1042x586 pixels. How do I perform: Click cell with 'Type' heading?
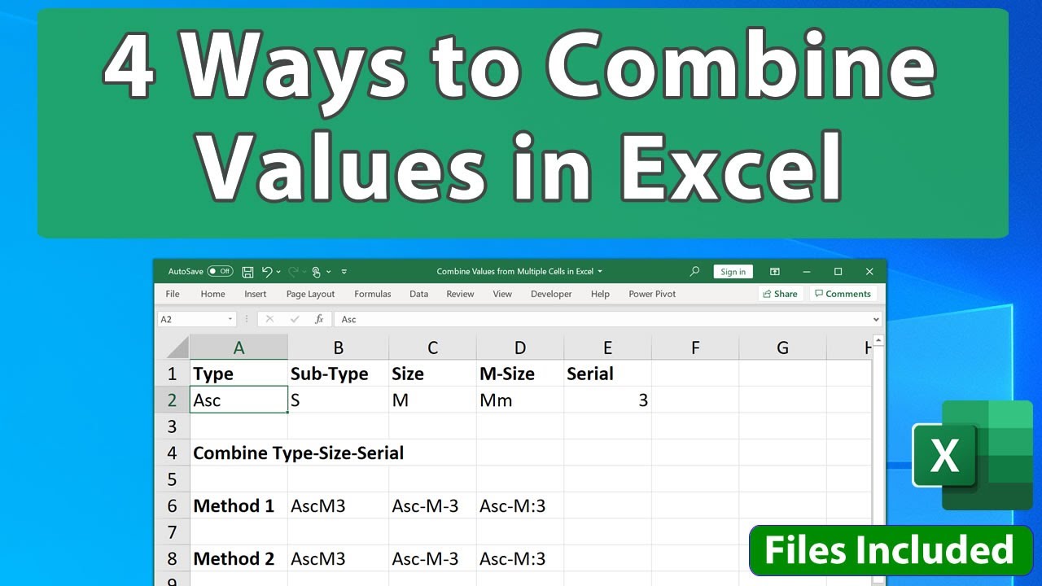[239, 374]
